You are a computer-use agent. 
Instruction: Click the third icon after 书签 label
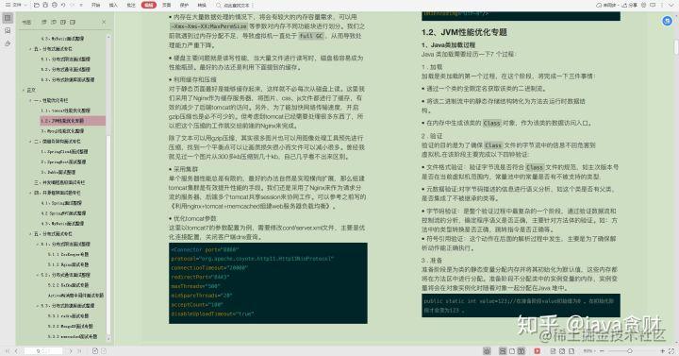[63, 22]
